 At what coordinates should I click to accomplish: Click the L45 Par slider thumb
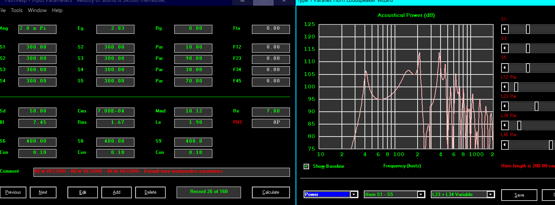(551, 145)
